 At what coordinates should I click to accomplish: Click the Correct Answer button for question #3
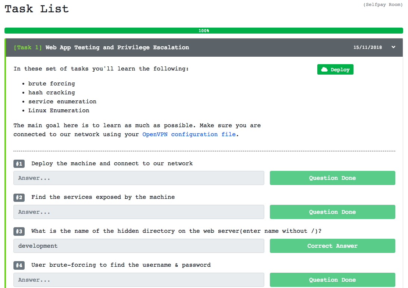(x=332, y=245)
